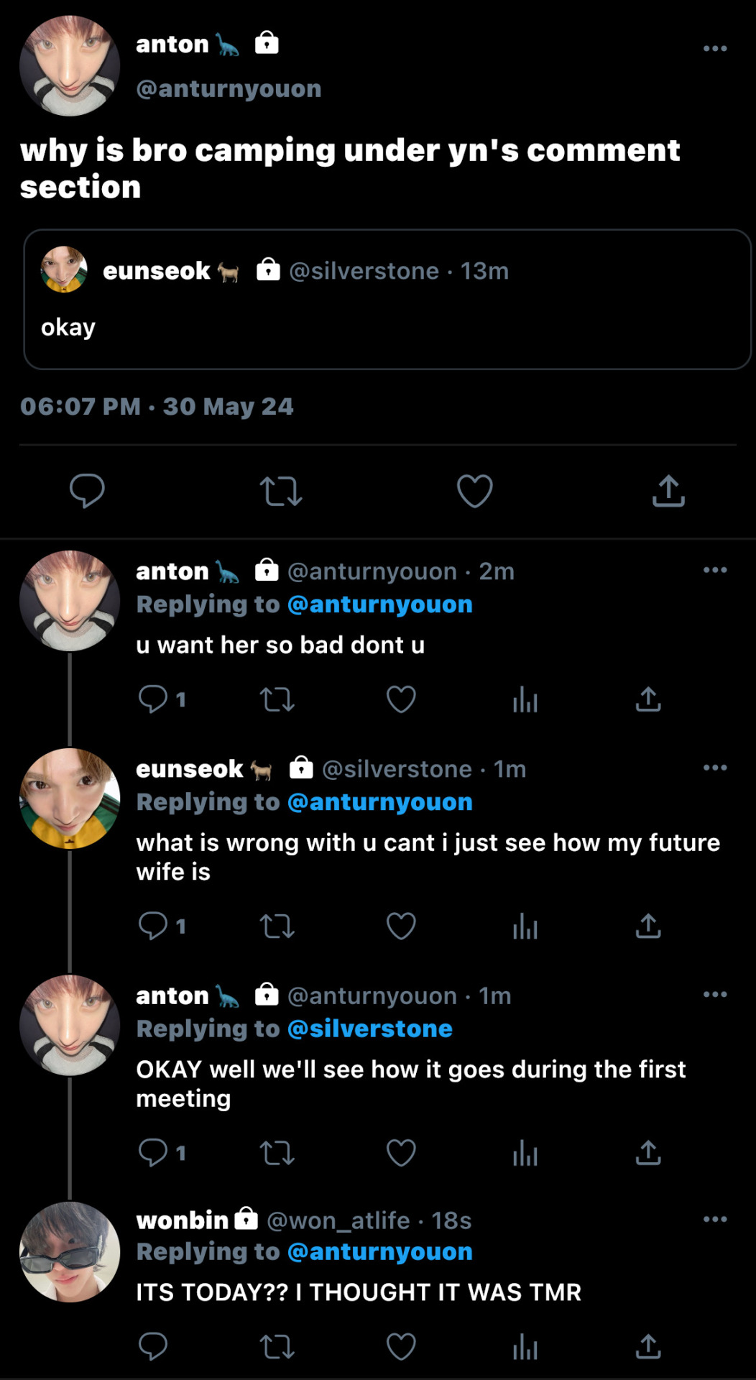Retweet wonbin's "ITS TODAY??" reply
The height and width of the screenshot is (1380, 756).
[277, 1347]
